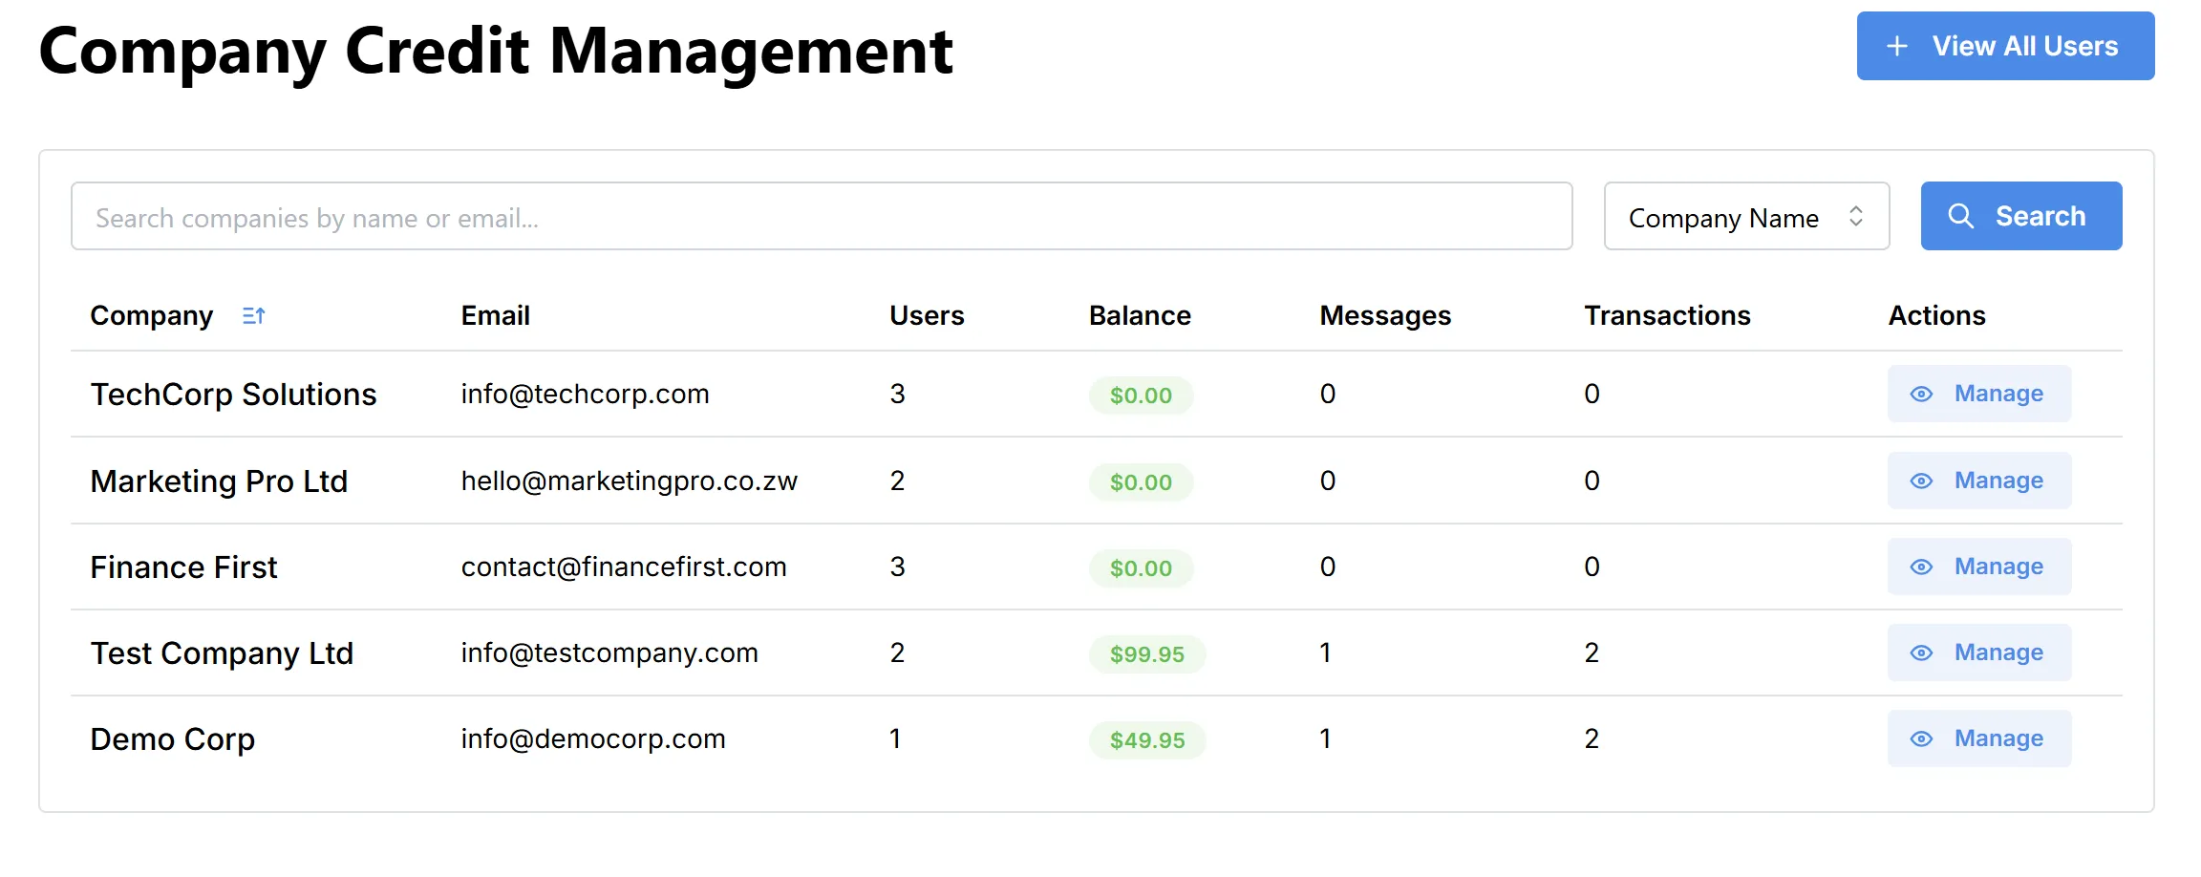Open the Company Name search filter dropdown
The height and width of the screenshot is (877, 2201).
pos(1745,217)
